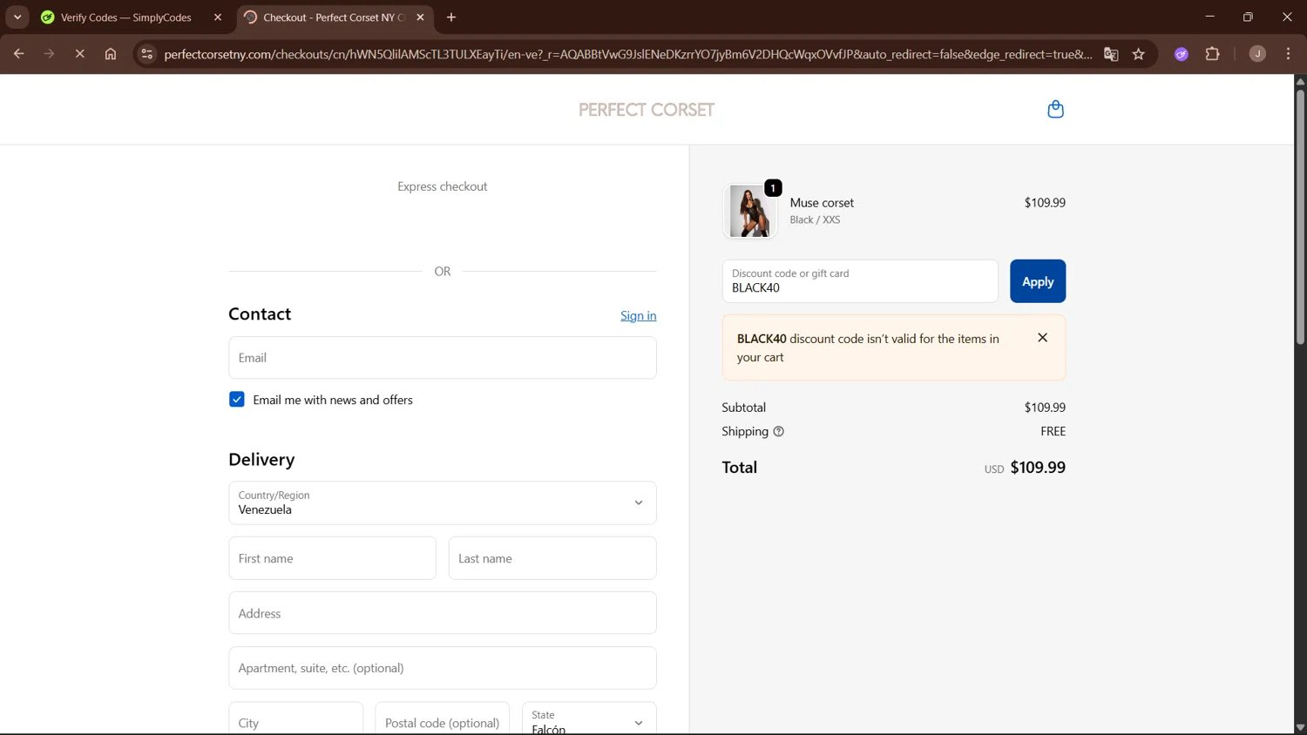Click the shipping info help icon

(779, 431)
